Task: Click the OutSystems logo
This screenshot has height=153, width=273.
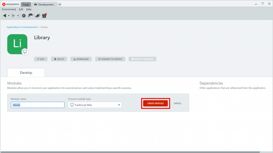Action: (x=11, y=4)
